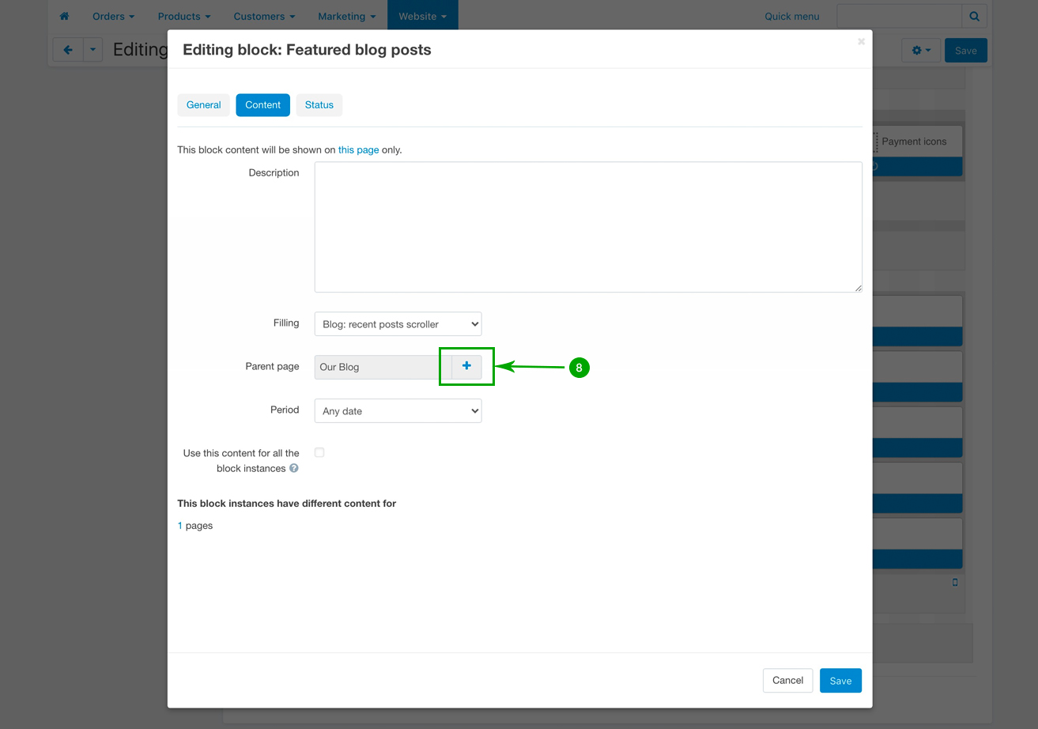The height and width of the screenshot is (729, 1038).
Task: Click the small mobile device icon
Action: pyautogui.click(x=955, y=583)
